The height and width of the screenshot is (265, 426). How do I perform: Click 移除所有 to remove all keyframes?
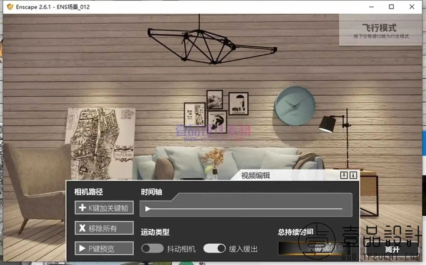click(x=104, y=228)
